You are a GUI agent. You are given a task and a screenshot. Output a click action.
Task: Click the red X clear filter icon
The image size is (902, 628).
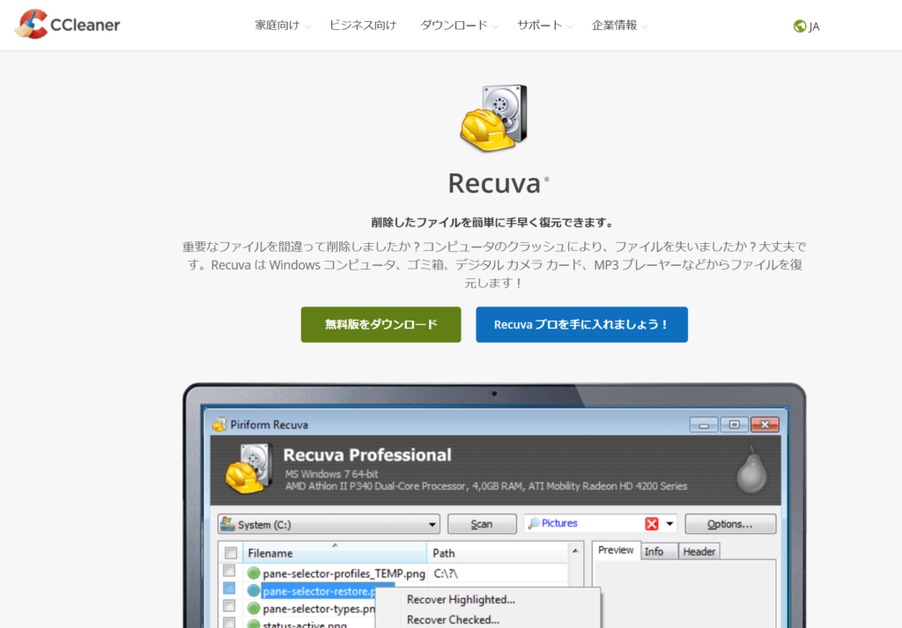(652, 524)
